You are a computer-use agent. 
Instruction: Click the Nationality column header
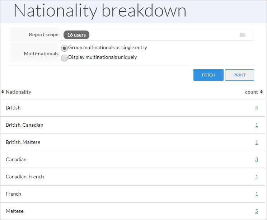18,92
